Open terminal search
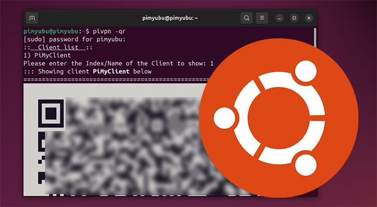The image size is (377, 207). point(247,18)
